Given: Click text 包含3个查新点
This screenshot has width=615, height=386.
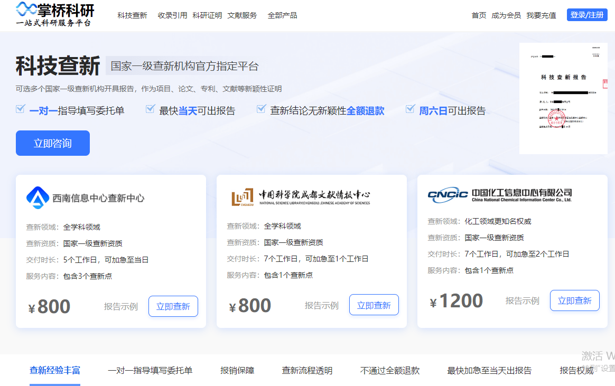Looking at the screenshot, I should (88, 276).
